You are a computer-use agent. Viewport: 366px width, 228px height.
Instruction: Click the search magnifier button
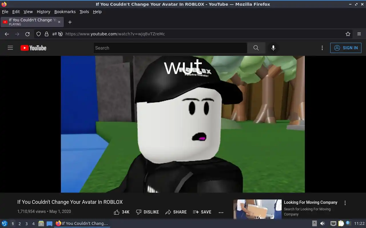[x=256, y=48]
